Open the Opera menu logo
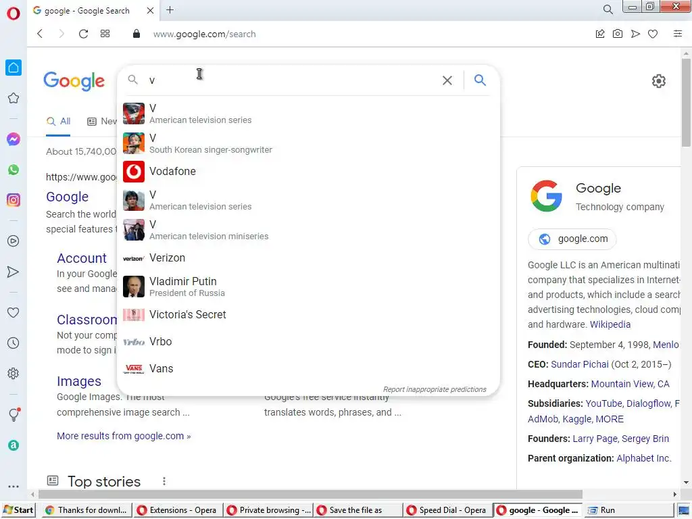Screen dimensions: 692x519 14,14
